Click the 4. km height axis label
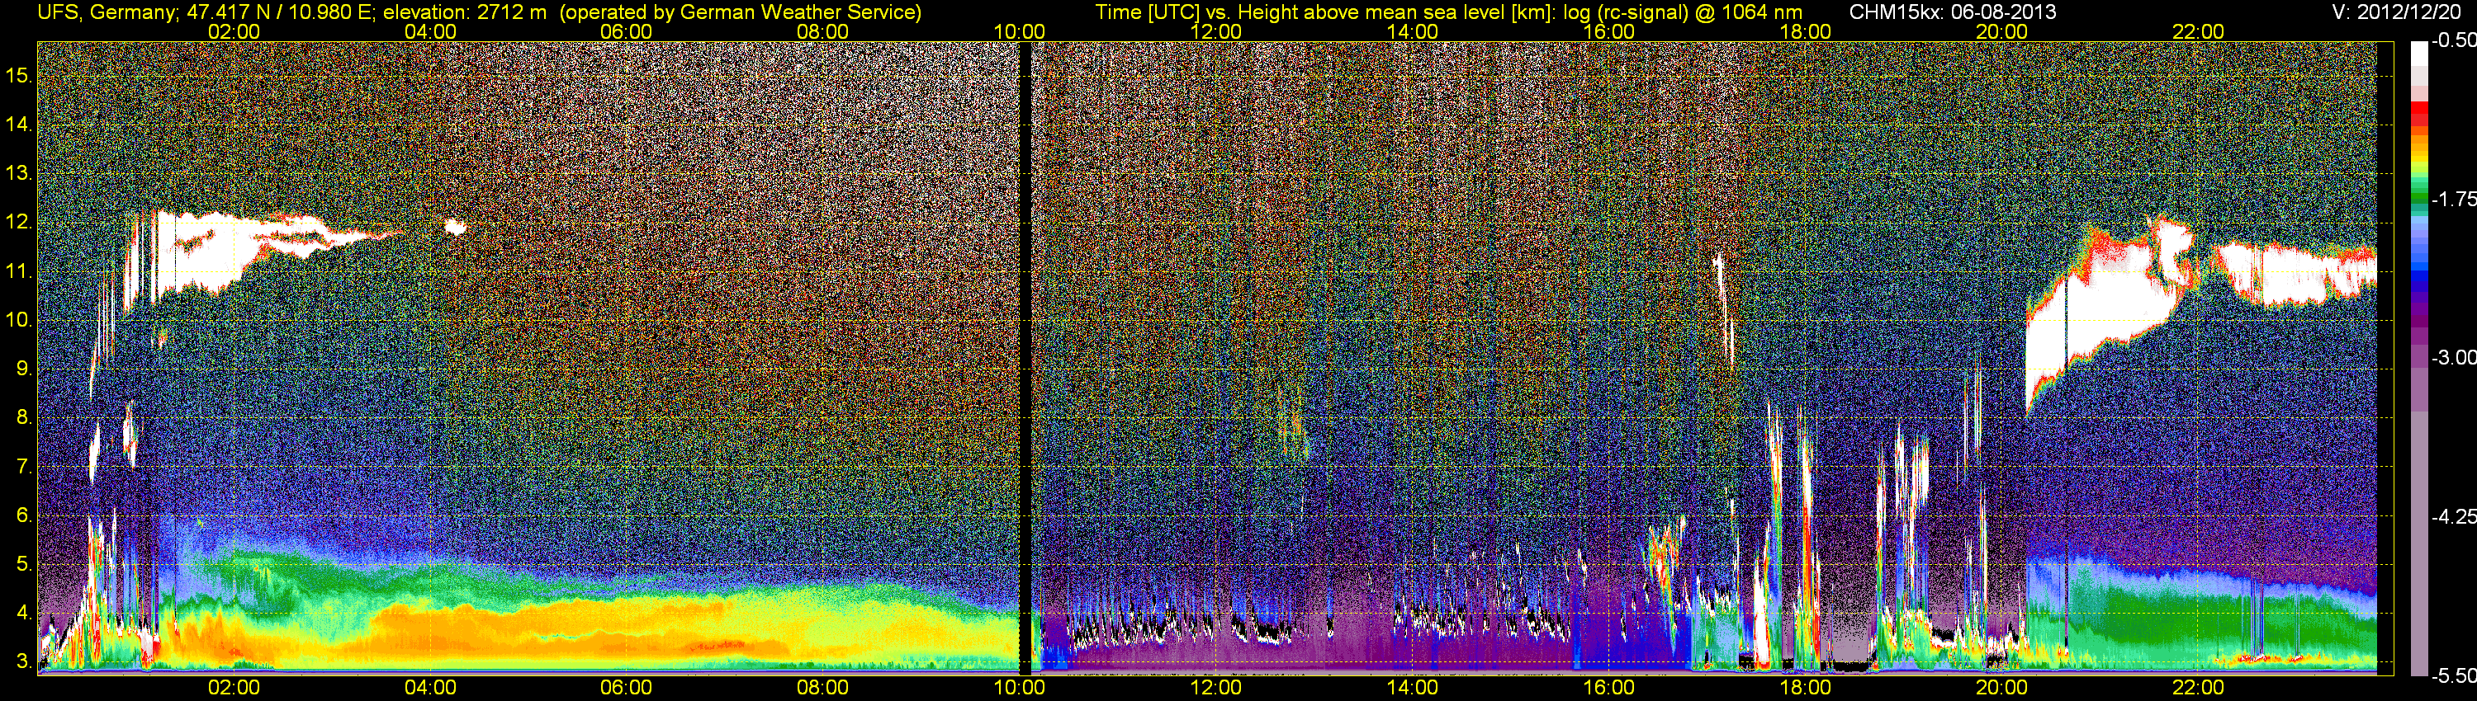The height and width of the screenshot is (701, 2477). [x=23, y=614]
